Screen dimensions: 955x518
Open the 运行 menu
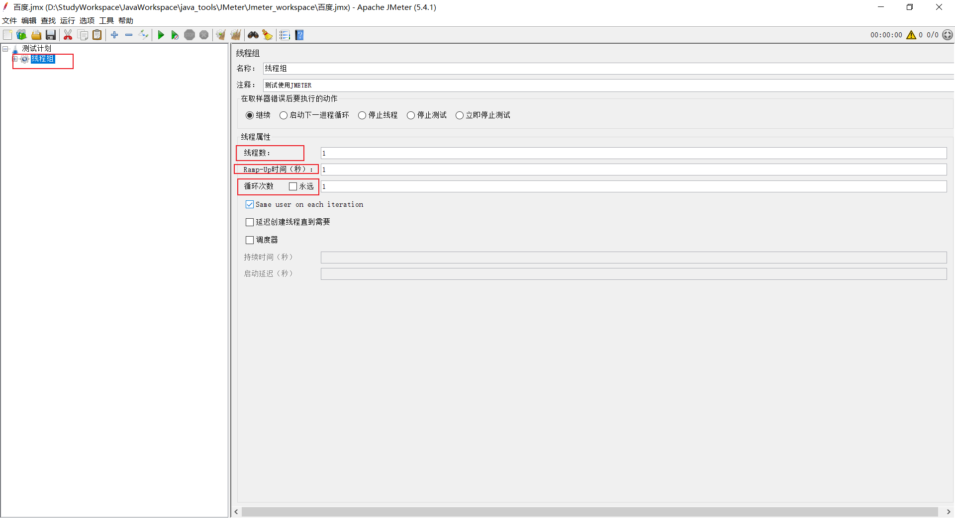(68, 21)
